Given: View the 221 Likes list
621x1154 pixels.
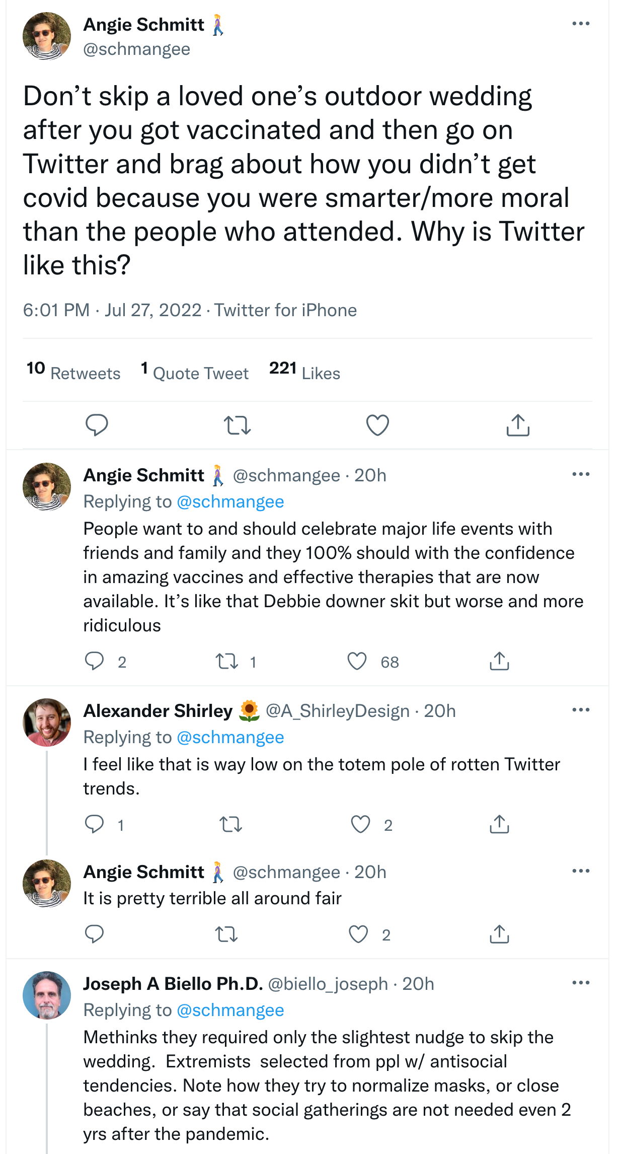Looking at the screenshot, I should pyautogui.click(x=304, y=372).
